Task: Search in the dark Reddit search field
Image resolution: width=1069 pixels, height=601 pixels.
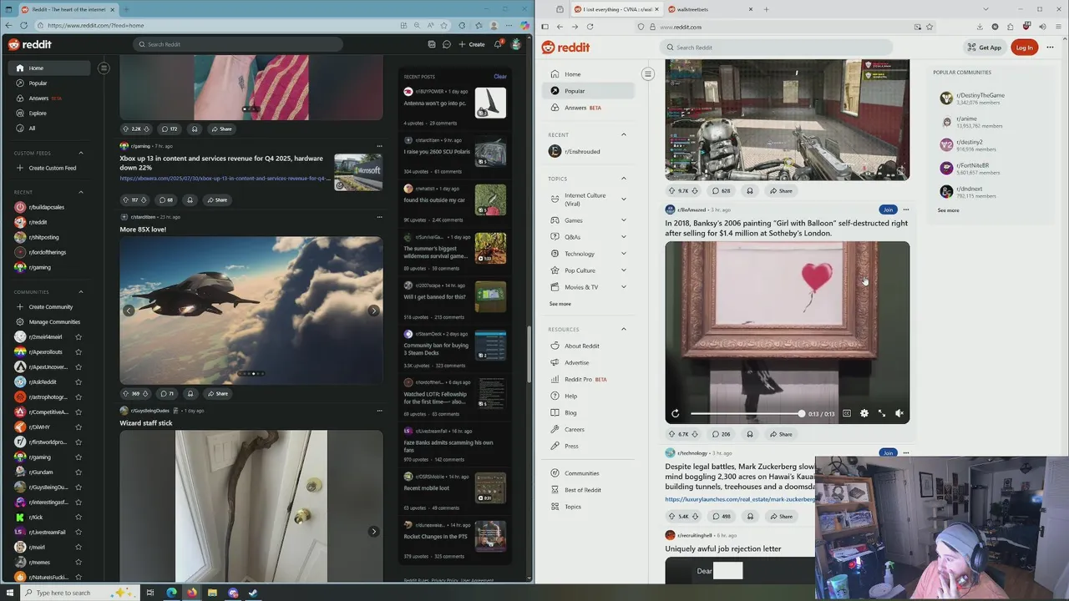Action: (237, 44)
